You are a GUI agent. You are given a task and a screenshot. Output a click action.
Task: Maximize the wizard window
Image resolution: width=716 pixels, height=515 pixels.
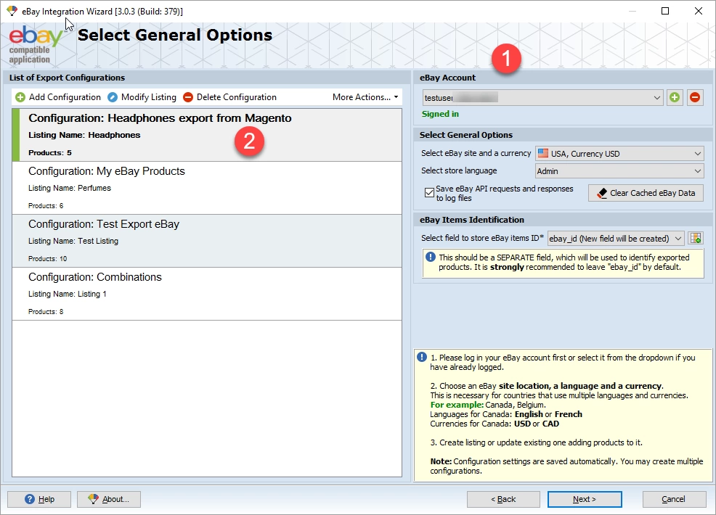(665, 11)
